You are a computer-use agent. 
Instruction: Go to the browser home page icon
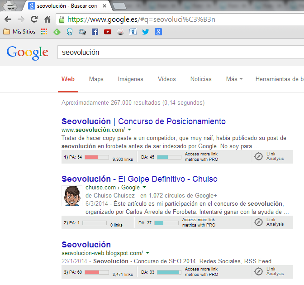[x=47, y=19]
